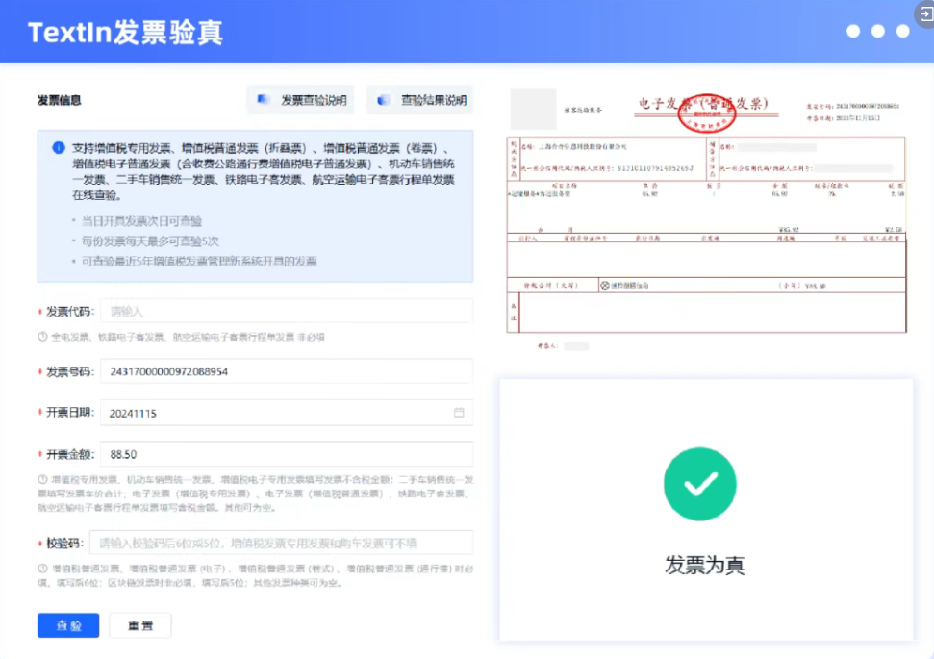The height and width of the screenshot is (659, 934).
Task: Click the blue 查验 button
Action: coord(68,625)
